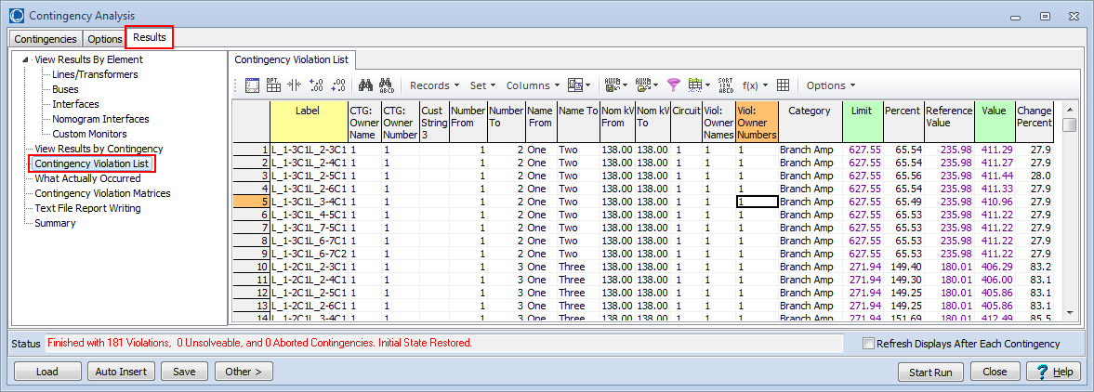Open the toolbar Options dropdown
Image resolution: width=1094 pixels, height=392 pixels.
click(830, 85)
